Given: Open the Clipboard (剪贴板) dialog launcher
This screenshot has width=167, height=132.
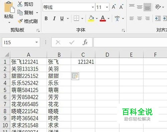Looking at the screenshot, I should [38, 30].
